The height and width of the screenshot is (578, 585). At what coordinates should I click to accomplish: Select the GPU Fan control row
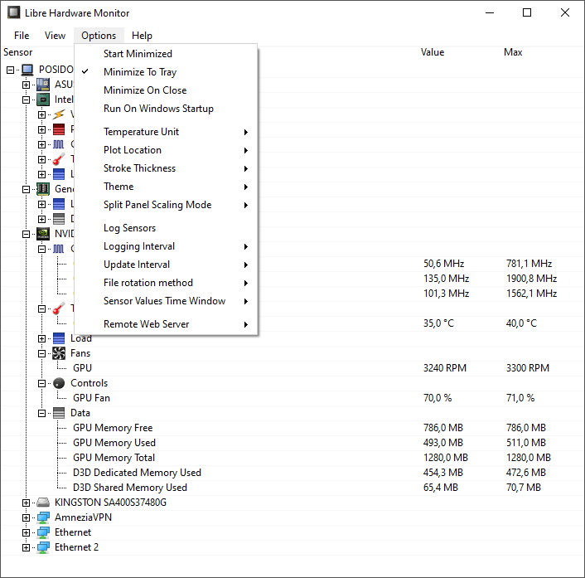pos(292,398)
